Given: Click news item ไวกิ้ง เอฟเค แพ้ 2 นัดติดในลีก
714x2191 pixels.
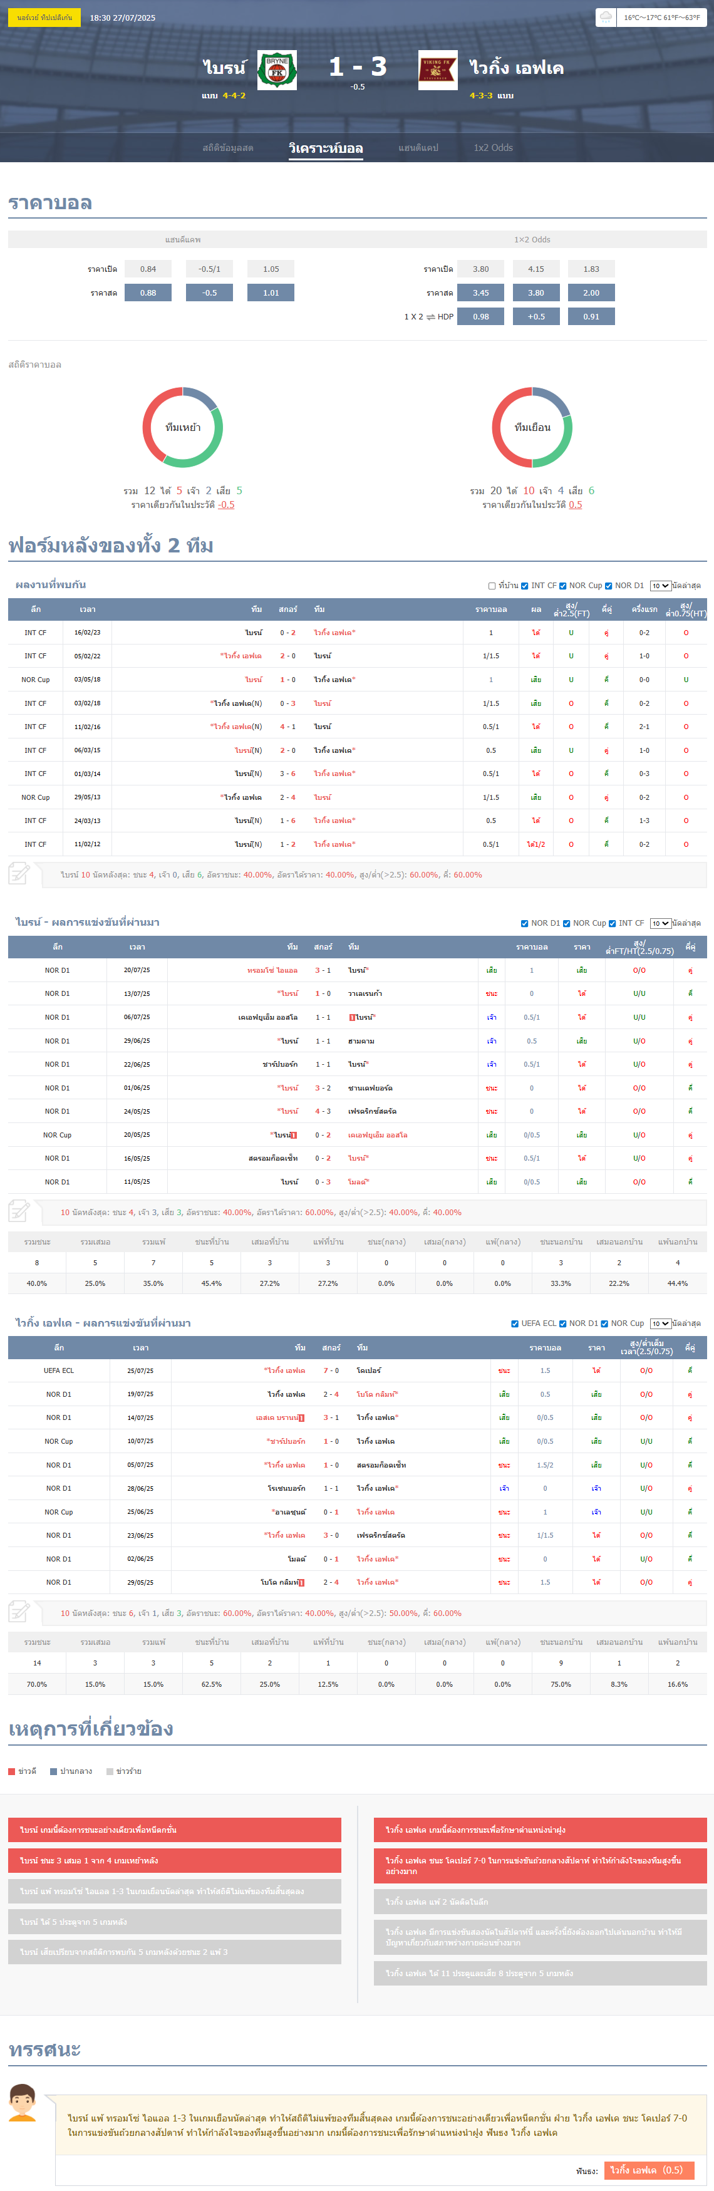Looking at the screenshot, I should 541,1902.
